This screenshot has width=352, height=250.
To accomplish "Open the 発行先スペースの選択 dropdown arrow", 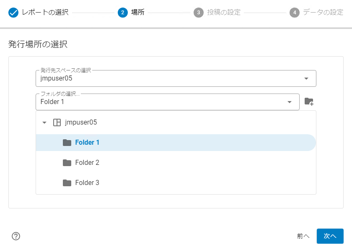I will 305,78.
